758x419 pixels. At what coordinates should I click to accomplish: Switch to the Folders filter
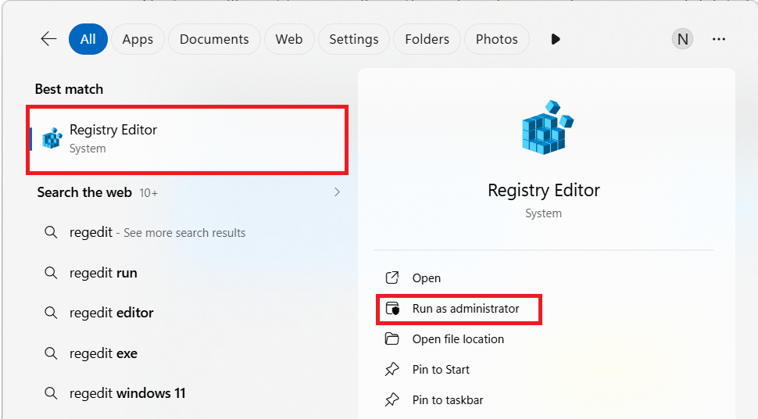427,39
